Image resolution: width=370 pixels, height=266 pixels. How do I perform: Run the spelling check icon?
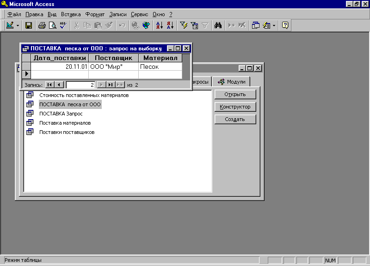click(63, 25)
